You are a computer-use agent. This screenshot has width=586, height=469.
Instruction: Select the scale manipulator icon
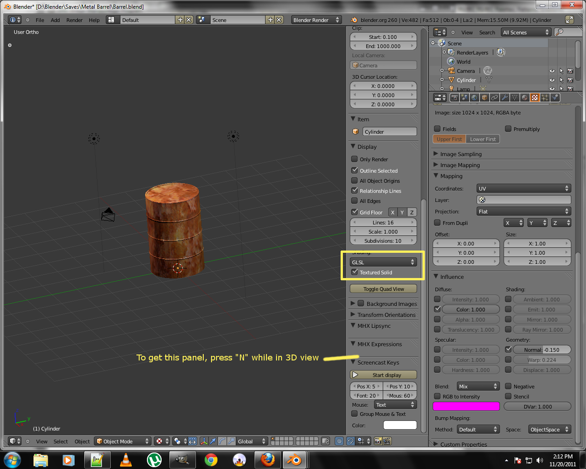(x=231, y=441)
